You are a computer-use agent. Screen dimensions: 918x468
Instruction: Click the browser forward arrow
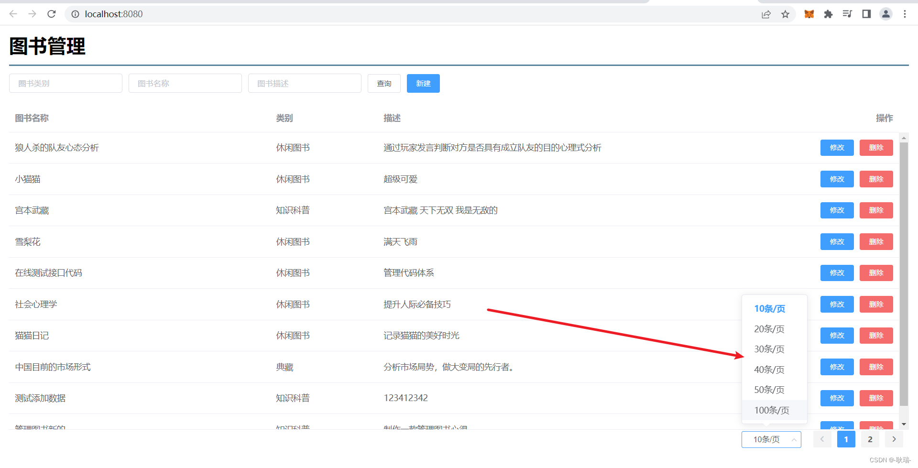[32, 14]
